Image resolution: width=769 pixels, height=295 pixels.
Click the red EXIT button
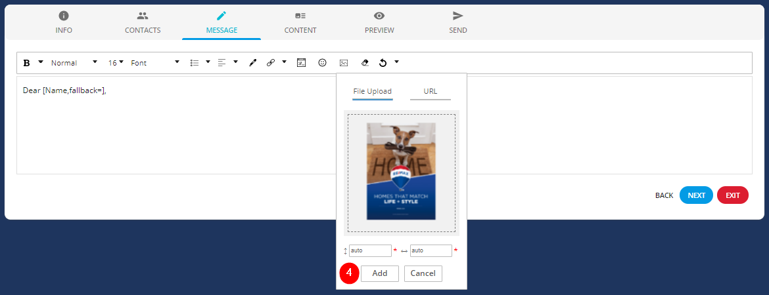[733, 195]
